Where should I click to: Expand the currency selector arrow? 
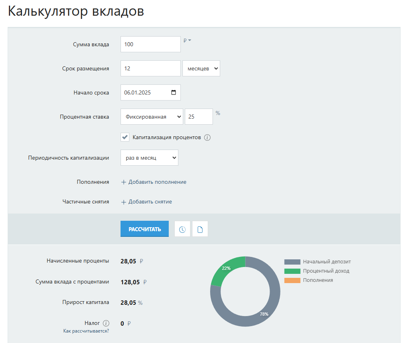[189, 41]
